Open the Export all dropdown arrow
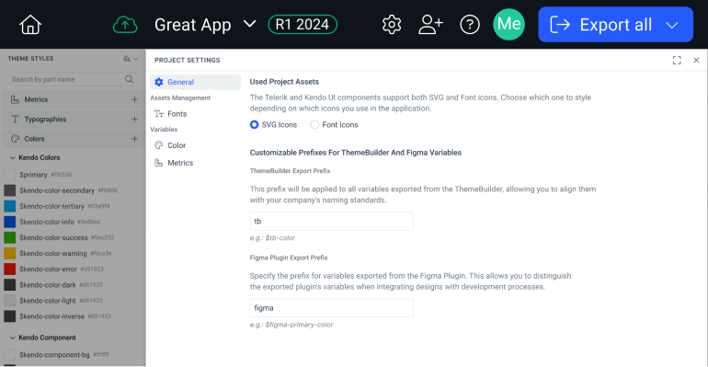Viewport: 708px width, 367px height. (672, 25)
